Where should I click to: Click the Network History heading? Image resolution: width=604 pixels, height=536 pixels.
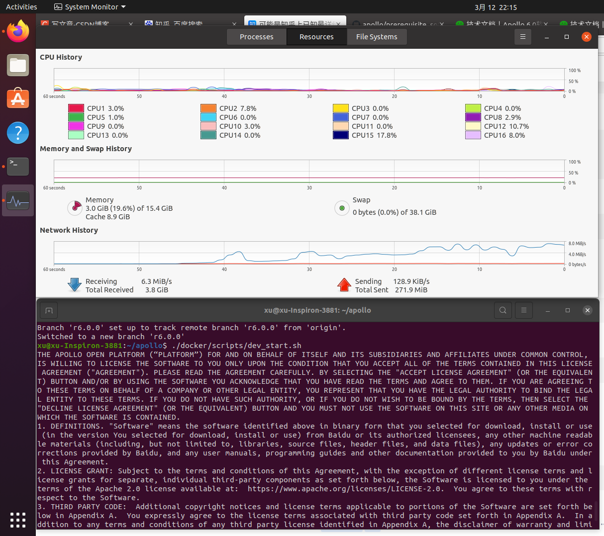pos(69,230)
